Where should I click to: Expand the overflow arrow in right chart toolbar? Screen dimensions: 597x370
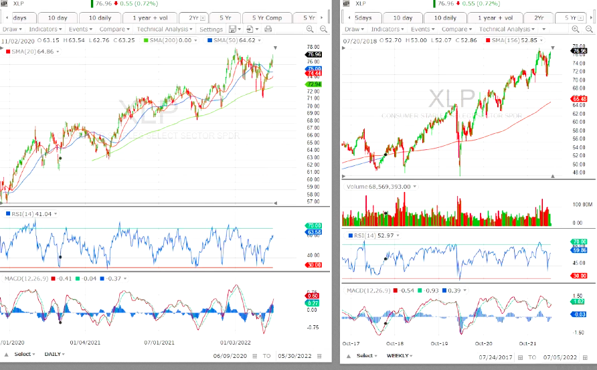tap(543, 29)
